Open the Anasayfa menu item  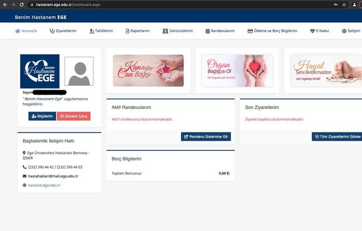pos(26,31)
